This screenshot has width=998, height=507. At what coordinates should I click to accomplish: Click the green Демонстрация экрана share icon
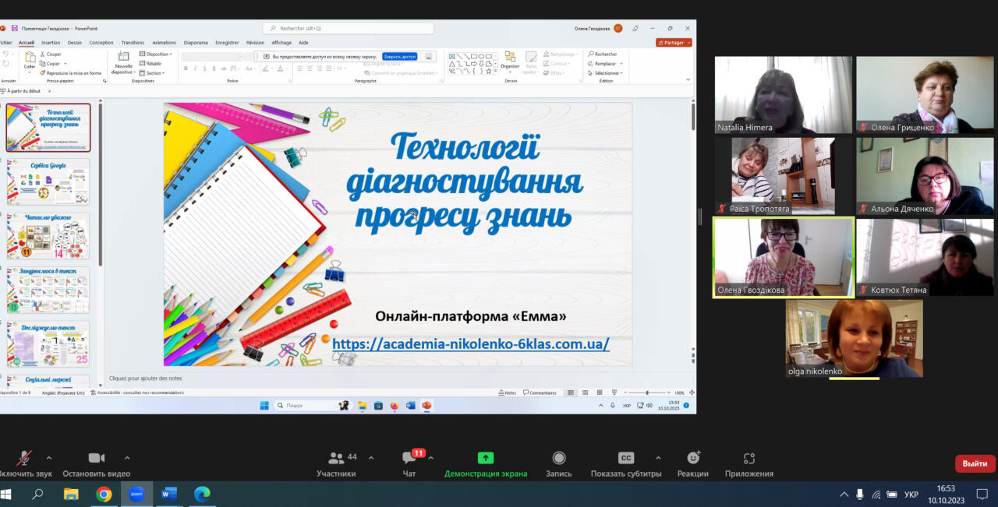pos(486,459)
